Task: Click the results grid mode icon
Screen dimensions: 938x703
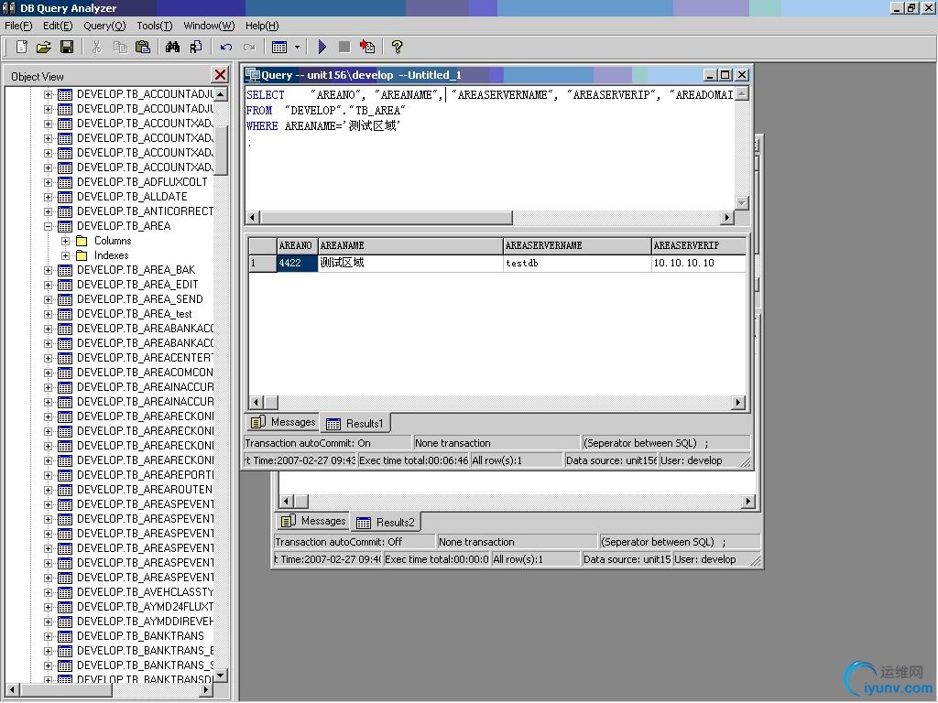Action: point(279,47)
